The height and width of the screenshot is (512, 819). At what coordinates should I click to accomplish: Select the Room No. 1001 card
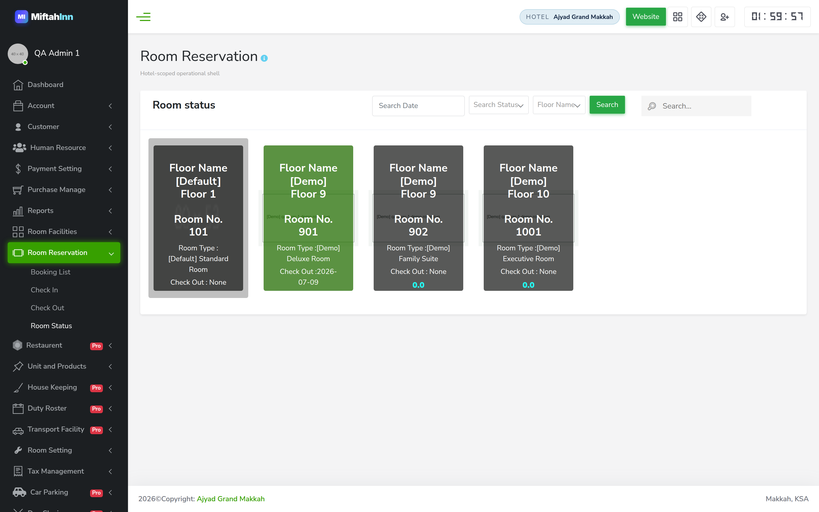(x=528, y=218)
